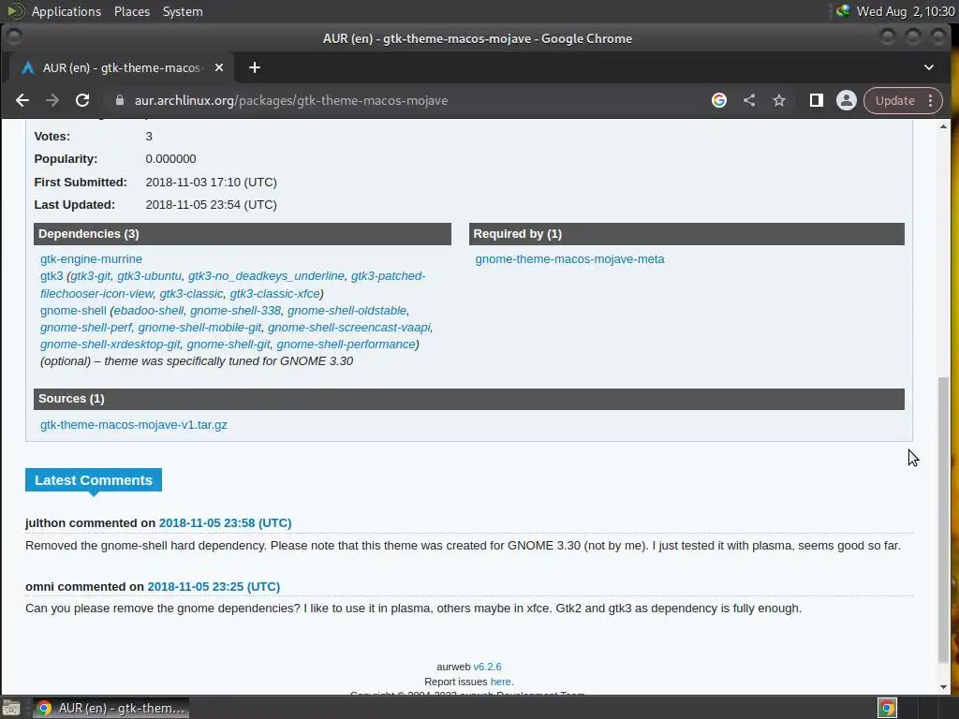
Task: Open the gtk3-classic-xfce link
Action: click(274, 293)
